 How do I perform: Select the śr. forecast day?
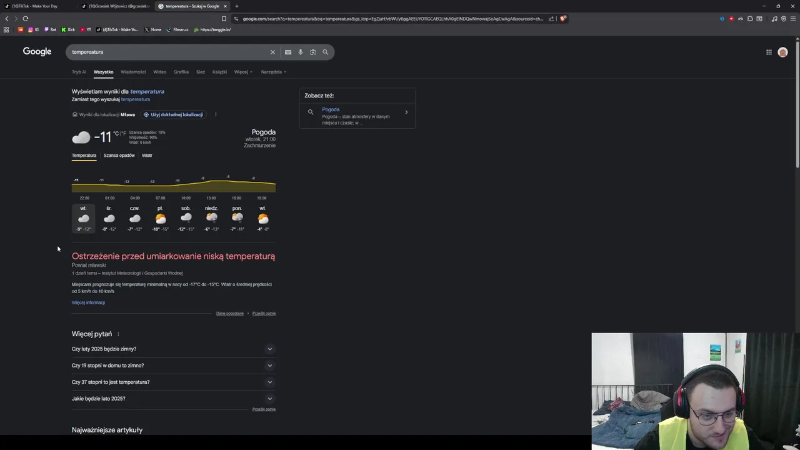pyautogui.click(x=109, y=219)
